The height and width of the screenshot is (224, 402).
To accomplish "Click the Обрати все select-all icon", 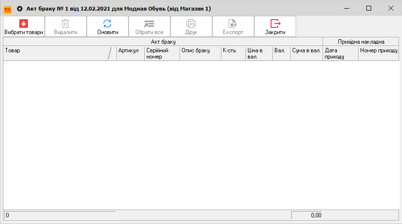I will 149,24.
